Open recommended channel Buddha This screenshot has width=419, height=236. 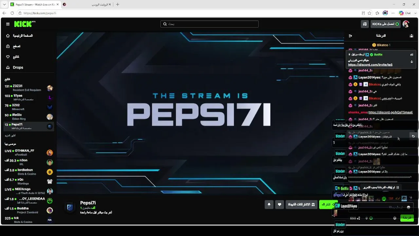coord(28,210)
